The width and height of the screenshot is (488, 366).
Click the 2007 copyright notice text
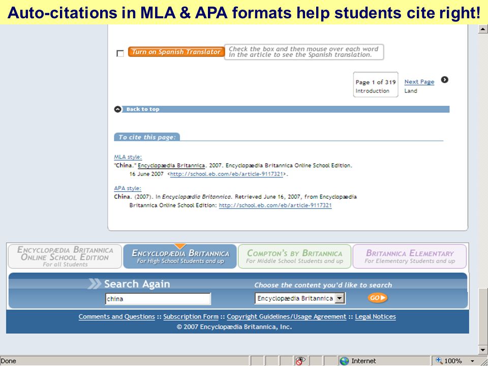pos(234,327)
